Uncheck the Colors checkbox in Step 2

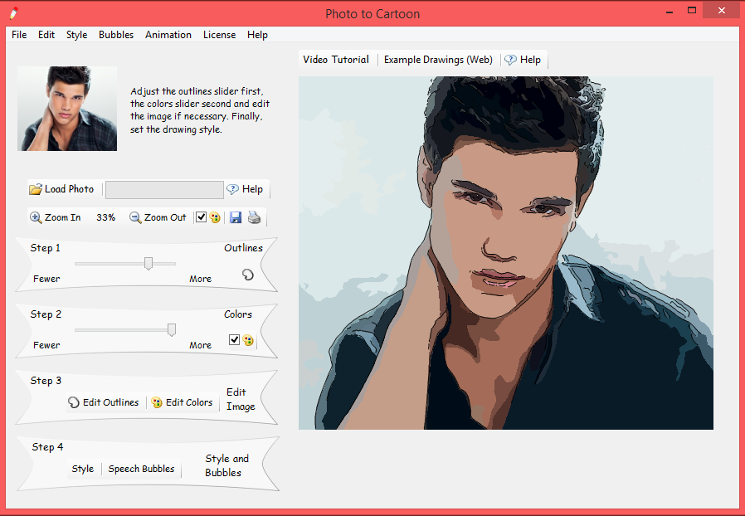234,340
